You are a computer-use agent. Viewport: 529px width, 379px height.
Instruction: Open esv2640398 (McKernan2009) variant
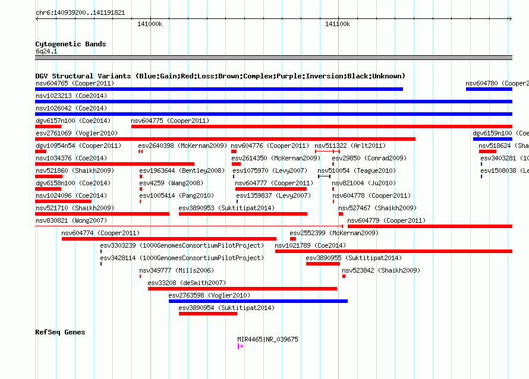[182, 146]
